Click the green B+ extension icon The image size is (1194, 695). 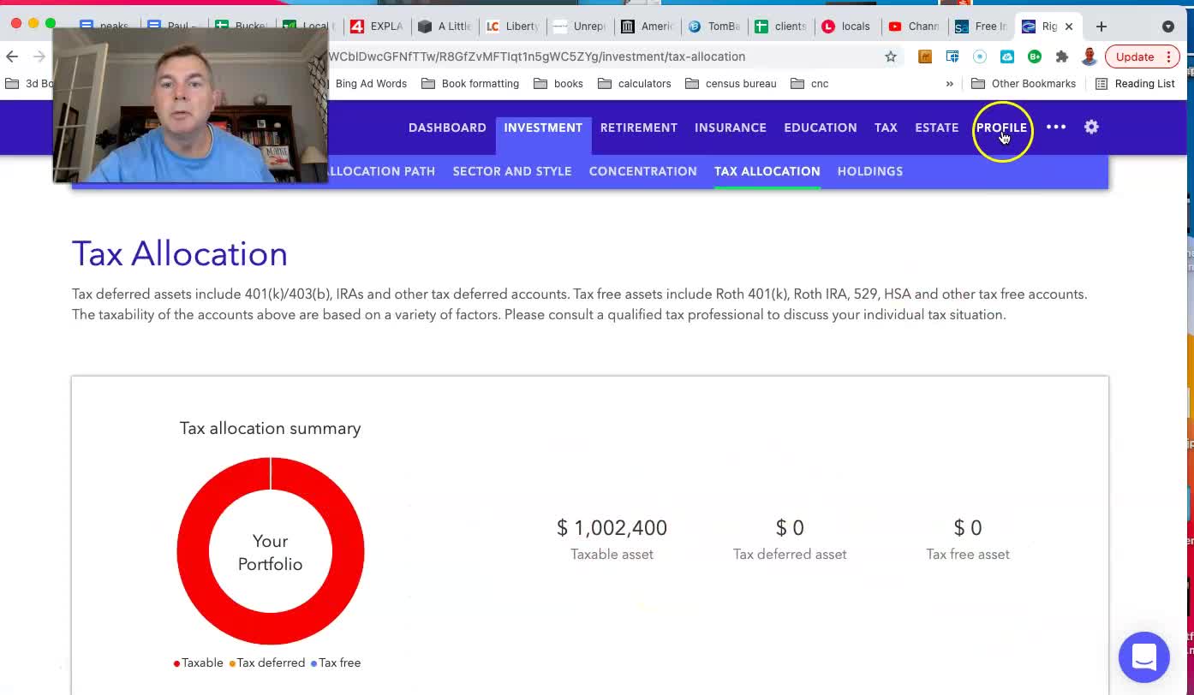pos(1035,56)
